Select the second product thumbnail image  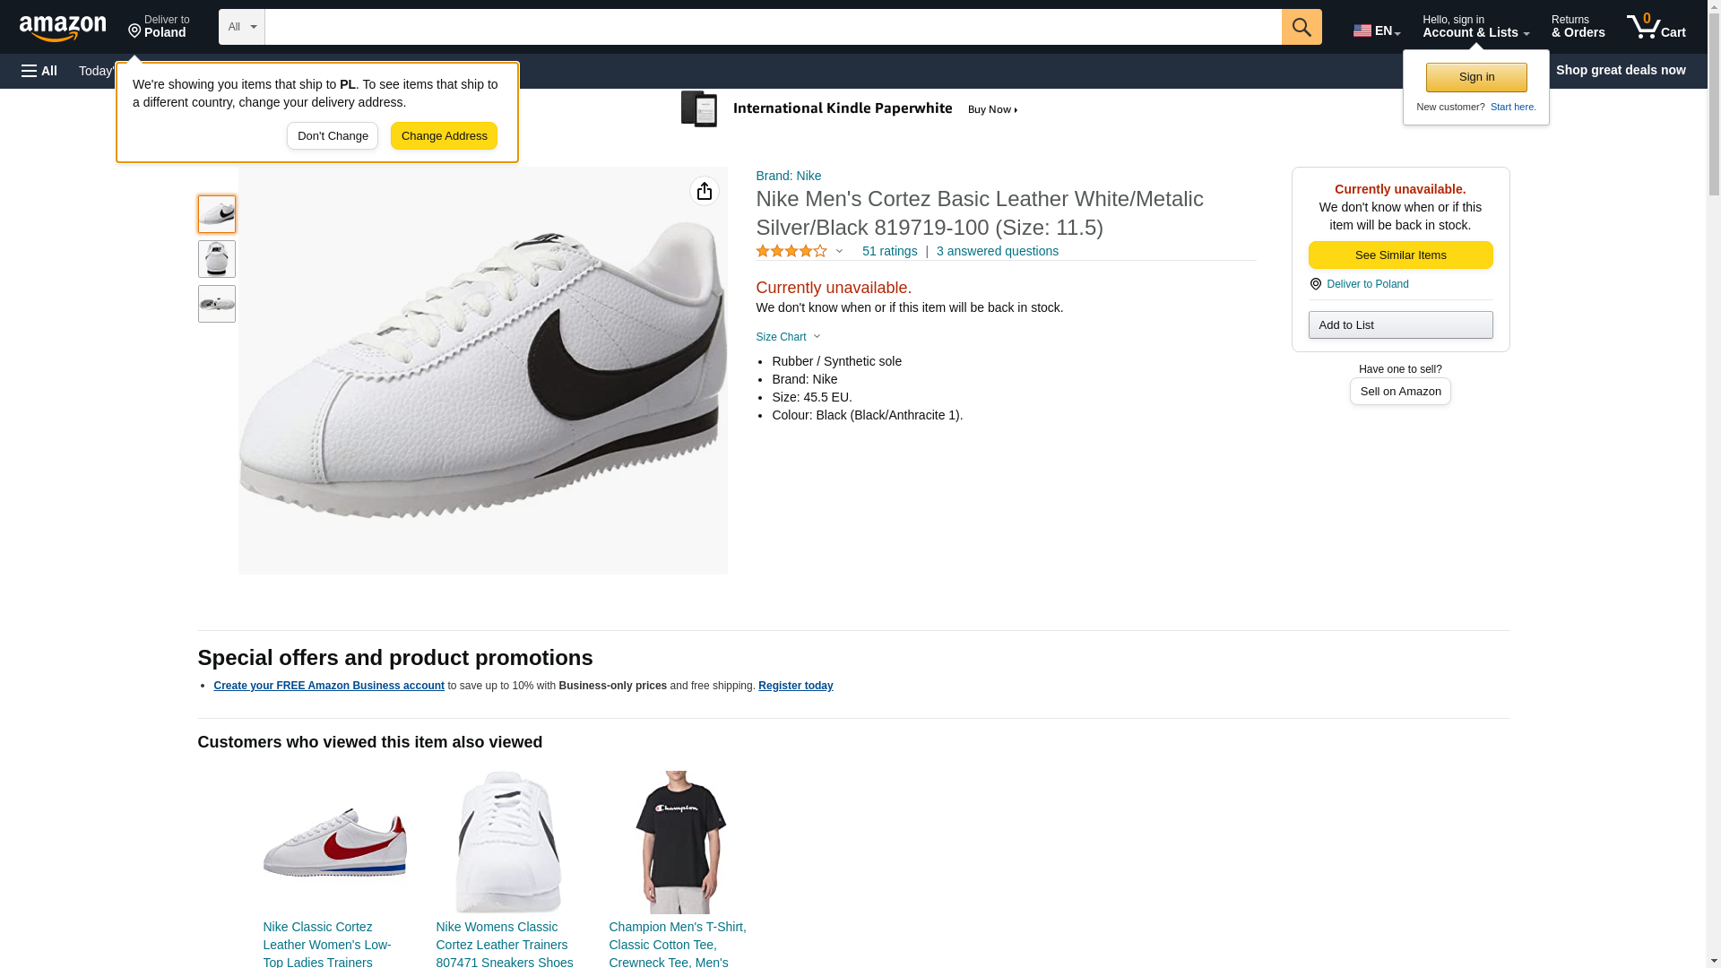coord(216,259)
